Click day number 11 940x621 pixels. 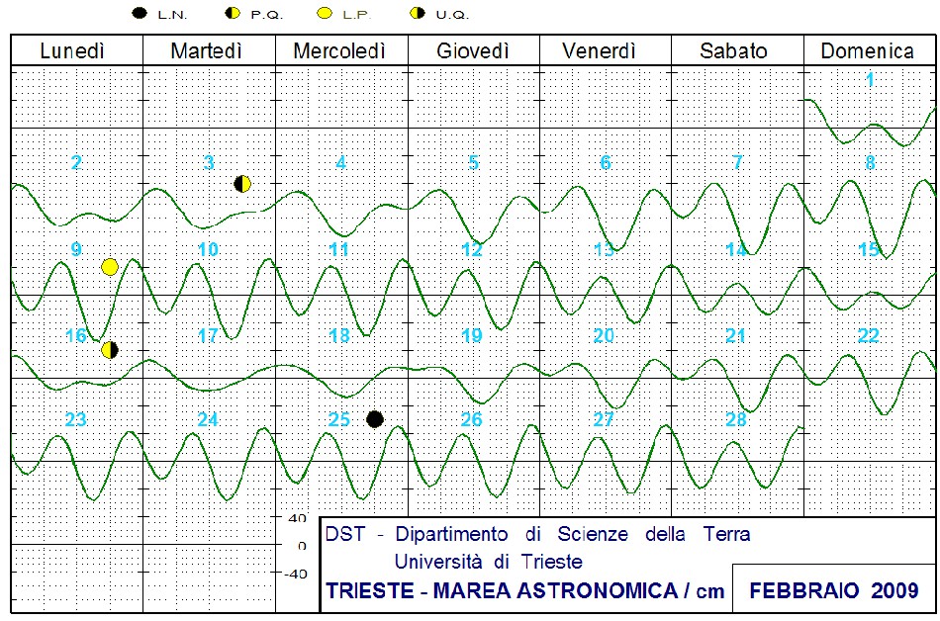pos(339,248)
